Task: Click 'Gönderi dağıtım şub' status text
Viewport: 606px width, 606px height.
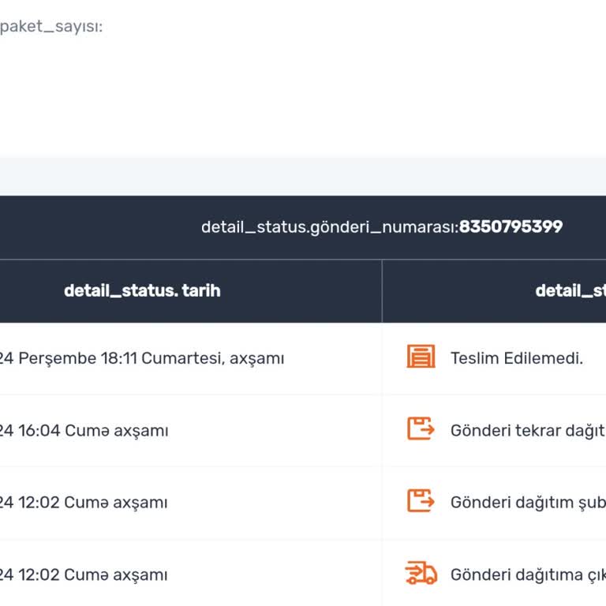Action: coord(528,503)
